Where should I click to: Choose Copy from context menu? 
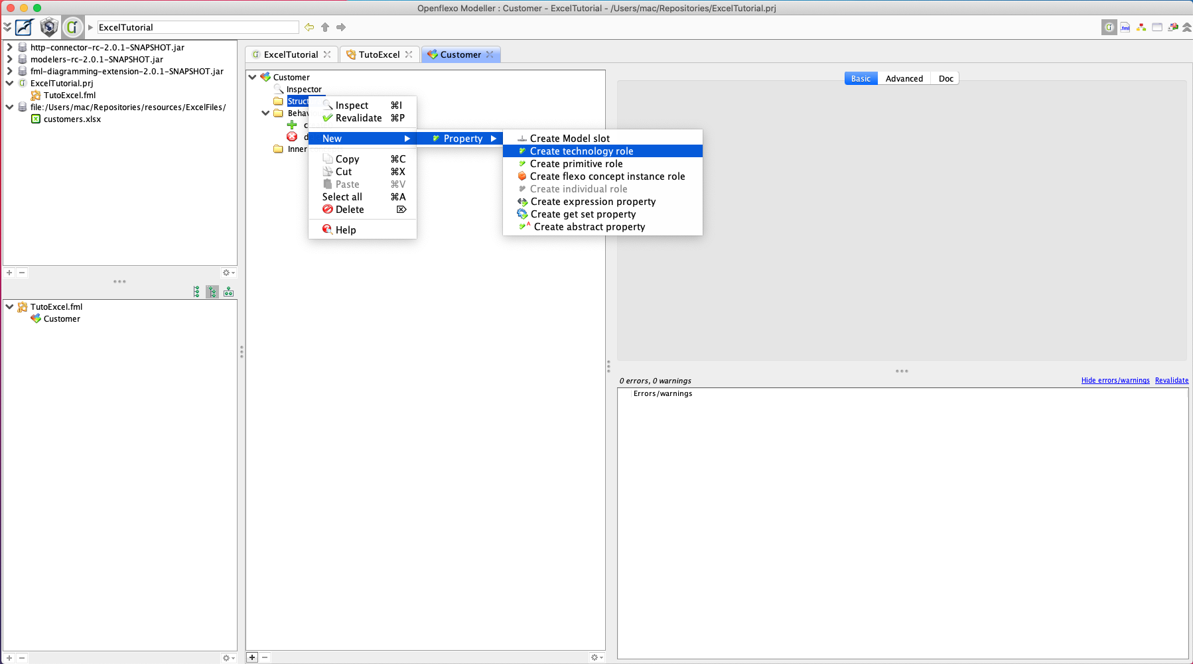[x=362, y=159]
